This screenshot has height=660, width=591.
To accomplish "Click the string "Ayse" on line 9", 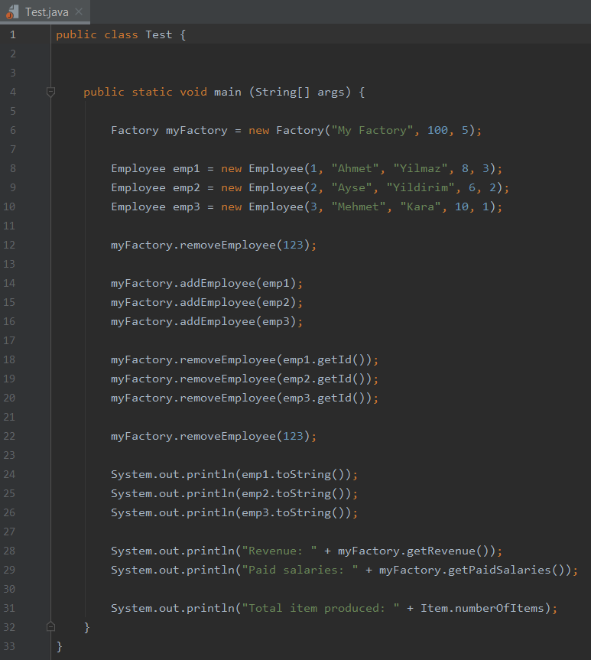I will click(352, 187).
